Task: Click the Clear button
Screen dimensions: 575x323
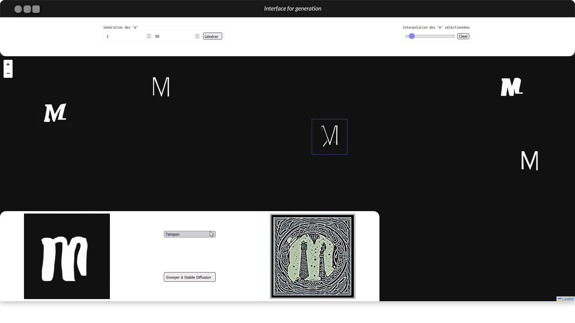Action: pyautogui.click(x=463, y=36)
